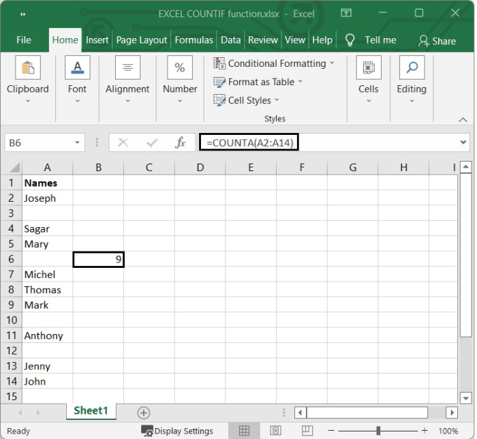Expand the Quick Access Toolbar chevrons
Screen dimensions: 477x439
pyautogui.click(x=22, y=14)
